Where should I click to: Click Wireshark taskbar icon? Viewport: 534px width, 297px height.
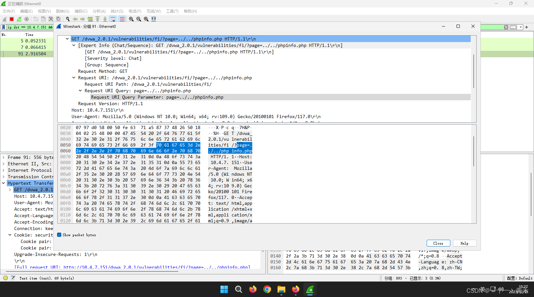click(x=310, y=289)
